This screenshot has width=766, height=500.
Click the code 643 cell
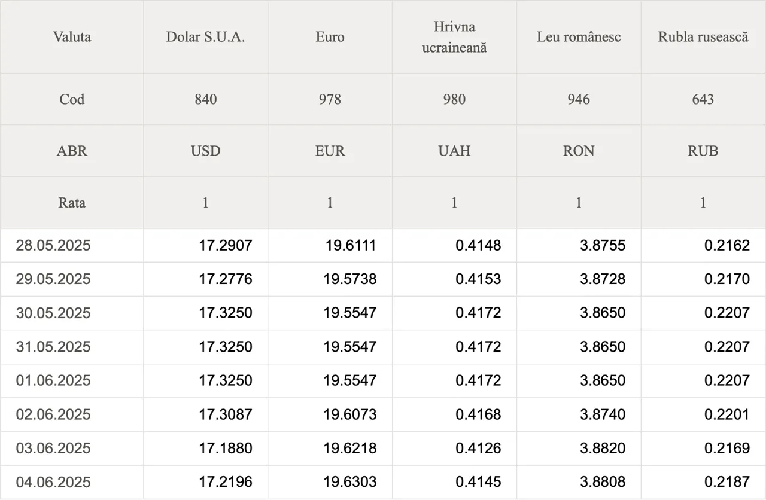click(703, 99)
